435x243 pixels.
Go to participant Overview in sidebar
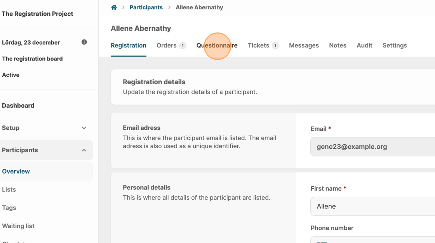click(16, 171)
